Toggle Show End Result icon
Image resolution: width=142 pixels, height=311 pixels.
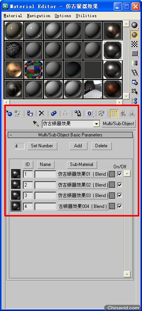(114, 113)
